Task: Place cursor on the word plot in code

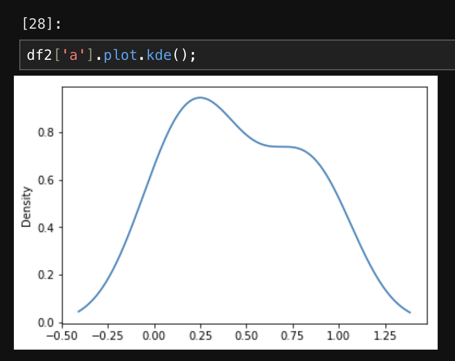Action: pyautogui.click(x=120, y=55)
